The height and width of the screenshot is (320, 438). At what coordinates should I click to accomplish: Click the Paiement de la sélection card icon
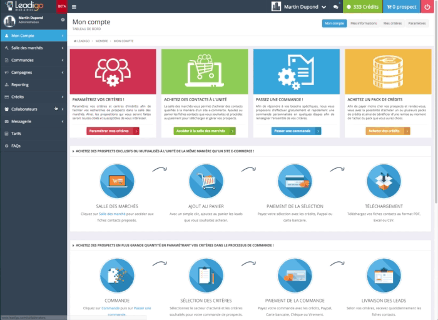pyautogui.click(x=295, y=181)
